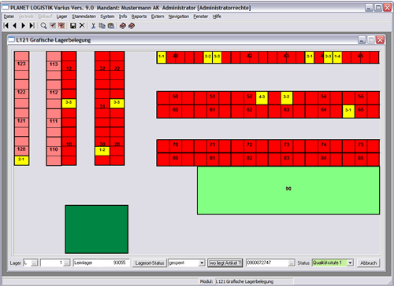Click the paste clipboard icon

point(111,25)
